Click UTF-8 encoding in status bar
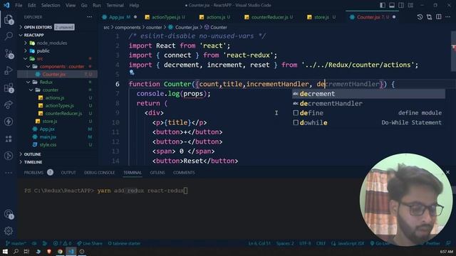 305,243
